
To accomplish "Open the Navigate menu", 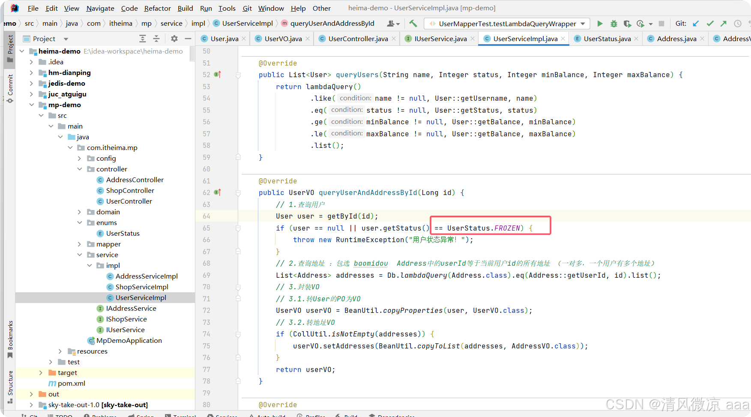I will (x=100, y=8).
